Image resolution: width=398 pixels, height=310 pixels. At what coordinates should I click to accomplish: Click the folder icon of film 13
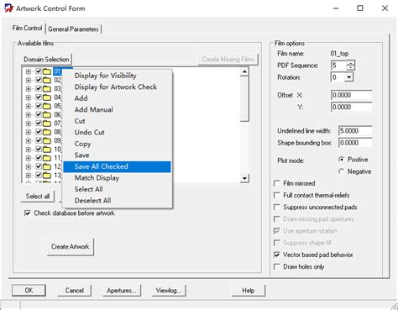point(47,176)
